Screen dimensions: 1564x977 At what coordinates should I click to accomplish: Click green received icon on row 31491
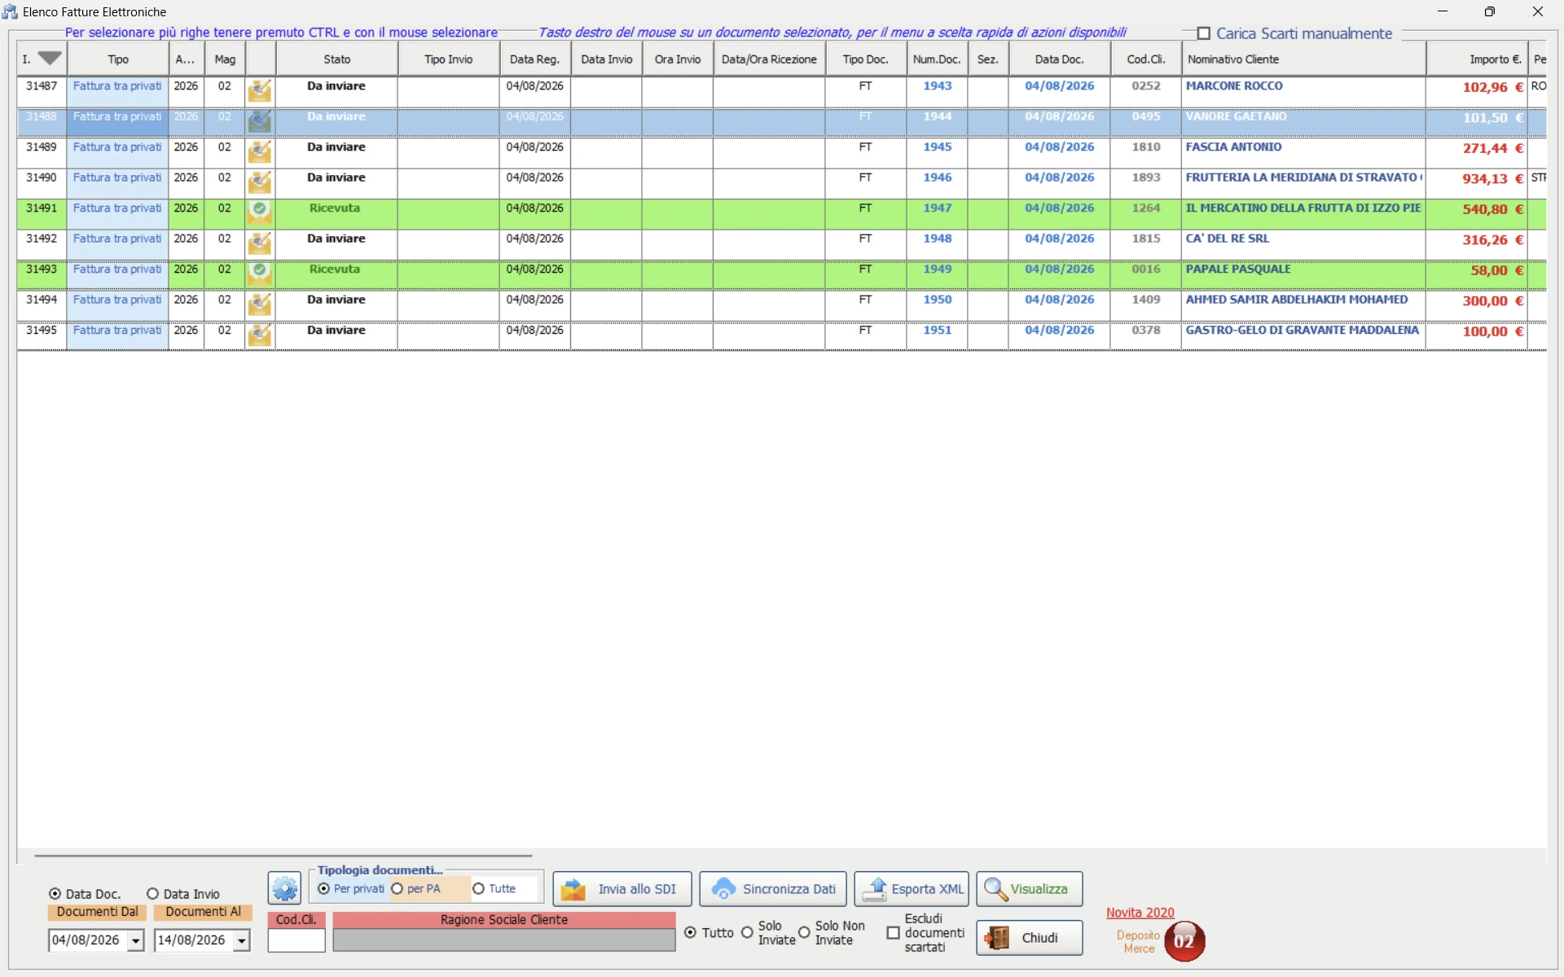pos(260,212)
